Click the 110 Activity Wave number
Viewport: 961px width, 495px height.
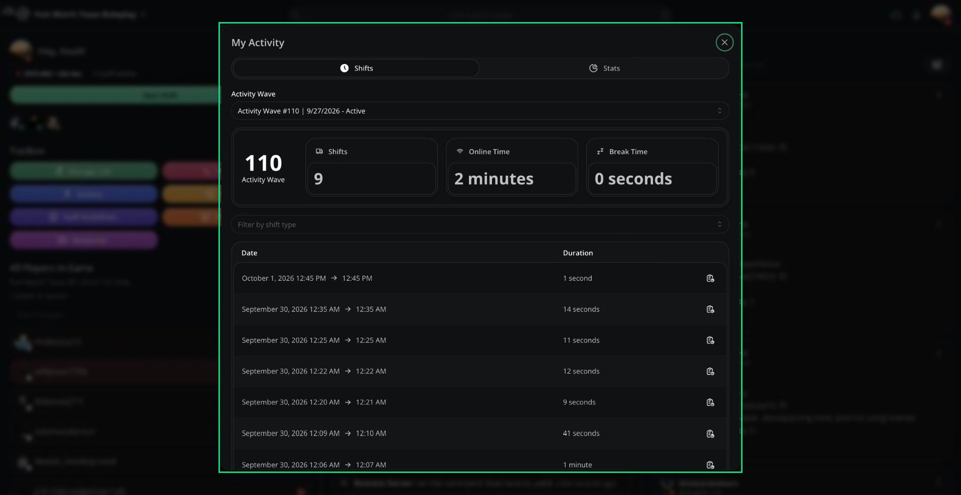[263, 163]
